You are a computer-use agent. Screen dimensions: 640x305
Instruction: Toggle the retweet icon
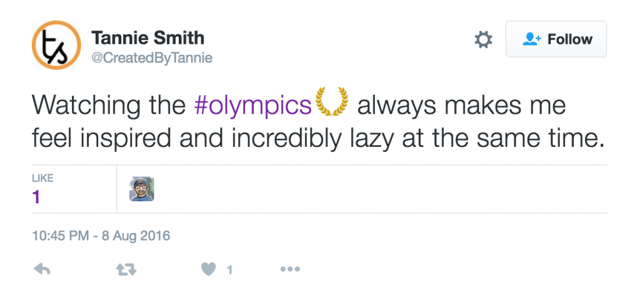[126, 269]
